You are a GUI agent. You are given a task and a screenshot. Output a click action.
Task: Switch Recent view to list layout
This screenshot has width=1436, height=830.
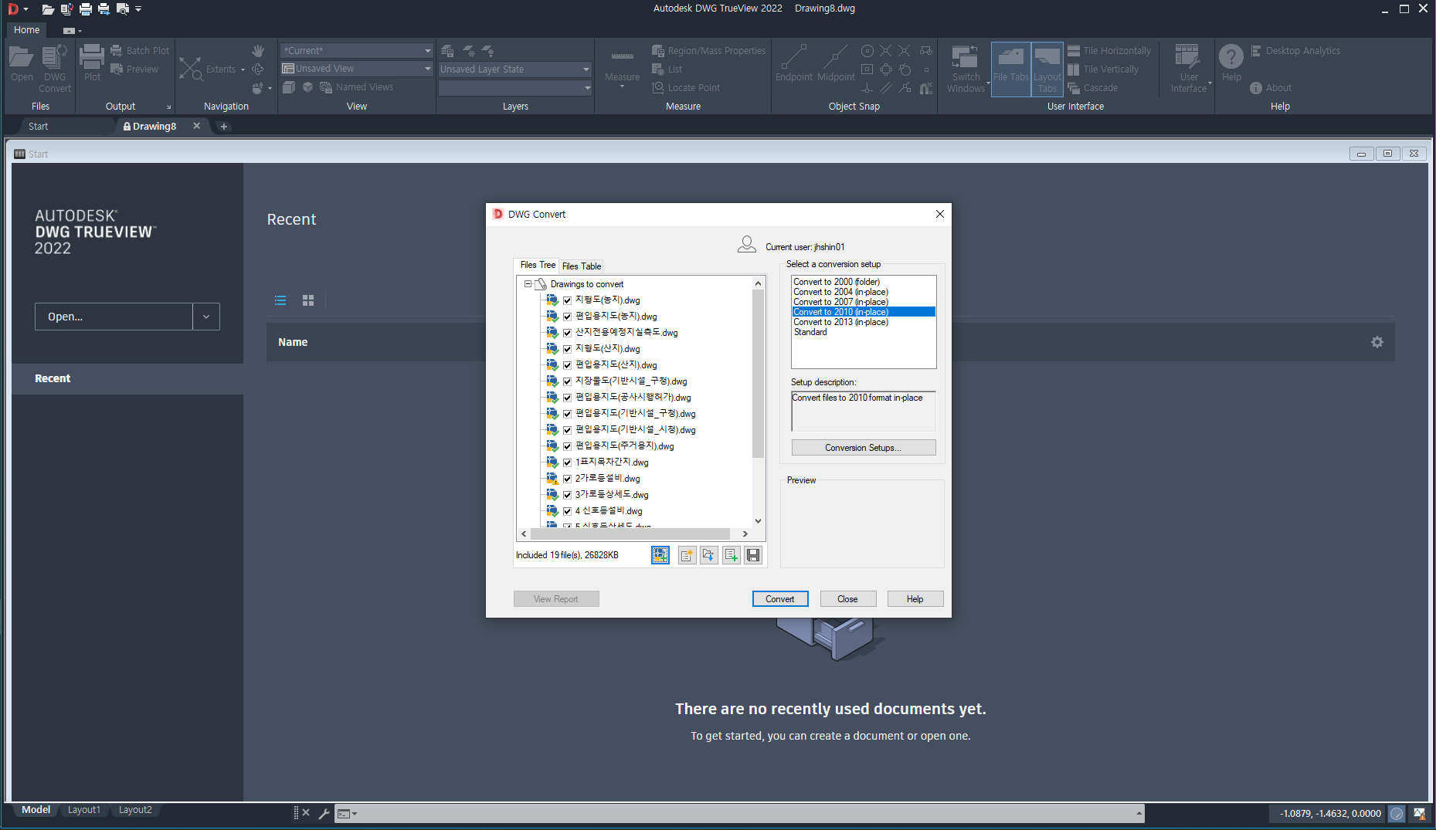tap(280, 300)
